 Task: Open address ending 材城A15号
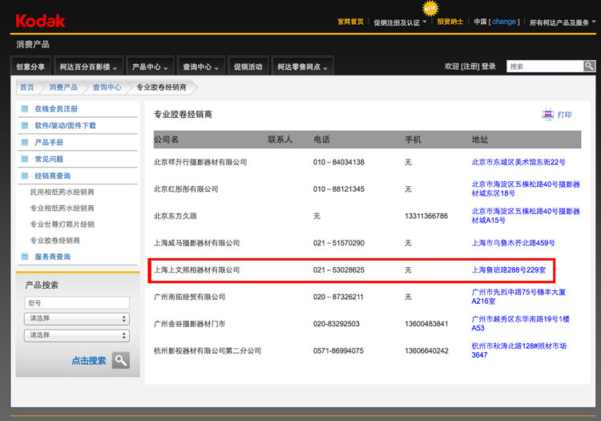(x=526, y=216)
